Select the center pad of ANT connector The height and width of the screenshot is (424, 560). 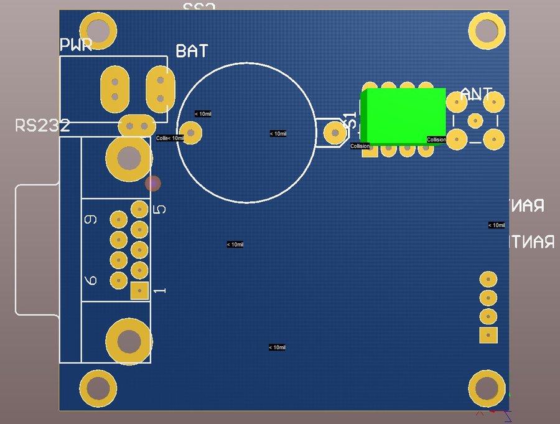point(475,120)
